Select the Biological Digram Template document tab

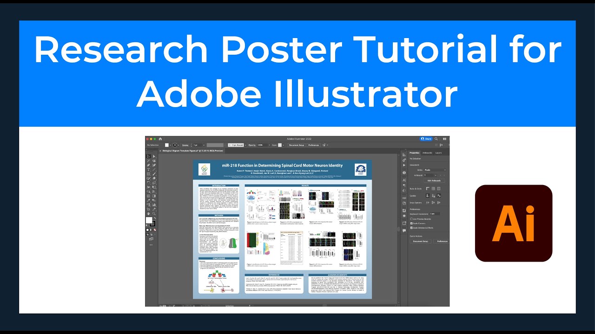click(193, 151)
